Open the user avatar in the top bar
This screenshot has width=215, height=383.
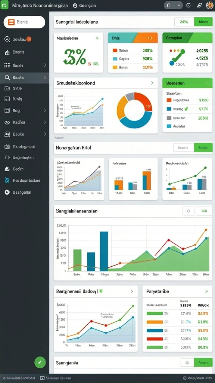pos(210,5)
